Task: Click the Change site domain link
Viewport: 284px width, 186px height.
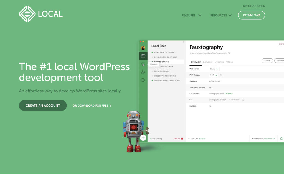Action: (x=229, y=94)
